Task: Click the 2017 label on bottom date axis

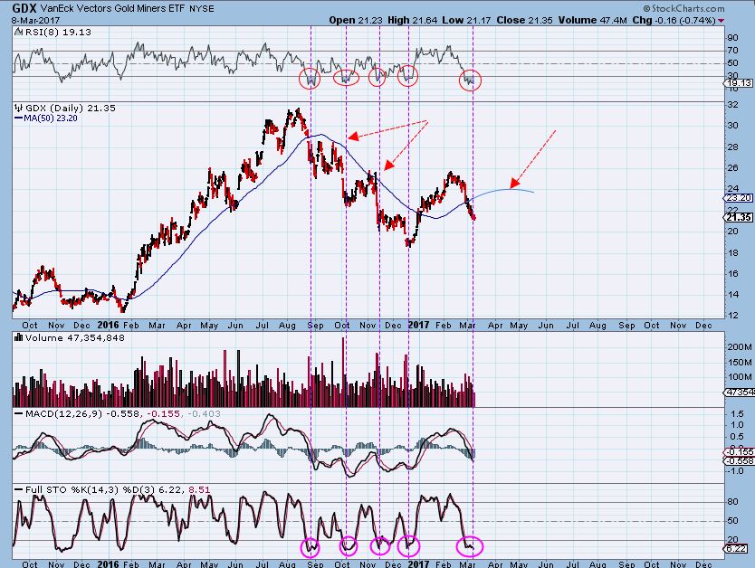Action: point(418,563)
